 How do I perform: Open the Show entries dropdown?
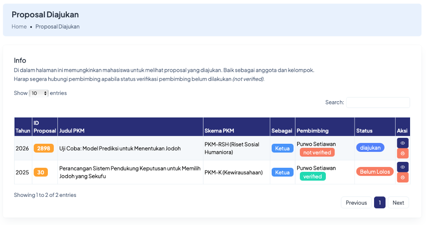(39, 93)
